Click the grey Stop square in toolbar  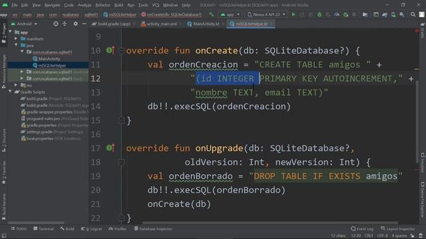(354, 15)
